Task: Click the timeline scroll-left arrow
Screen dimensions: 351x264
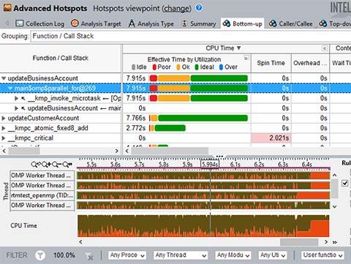Action: click(80, 242)
